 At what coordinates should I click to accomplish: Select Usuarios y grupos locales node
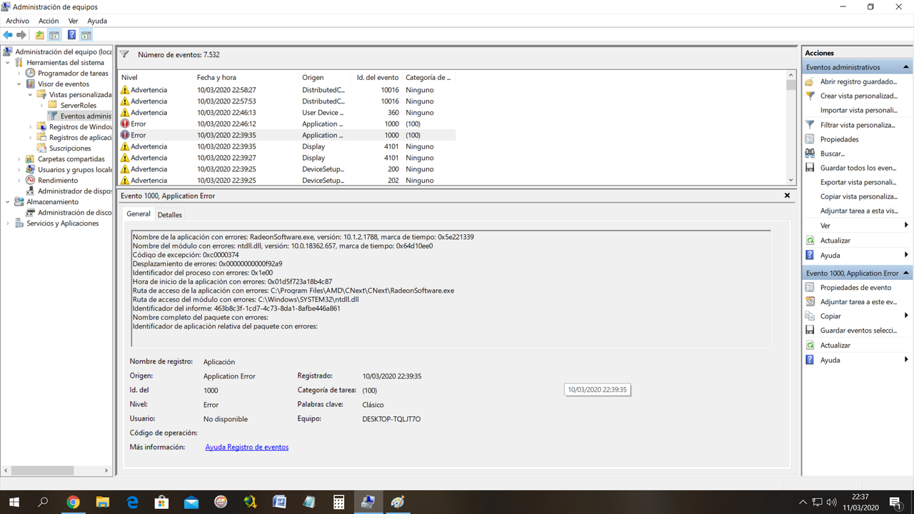74,170
